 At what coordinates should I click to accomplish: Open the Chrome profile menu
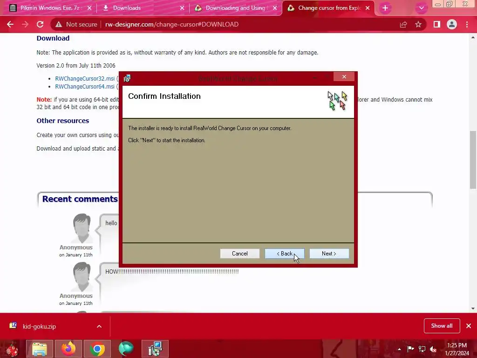tap(452, 24)
